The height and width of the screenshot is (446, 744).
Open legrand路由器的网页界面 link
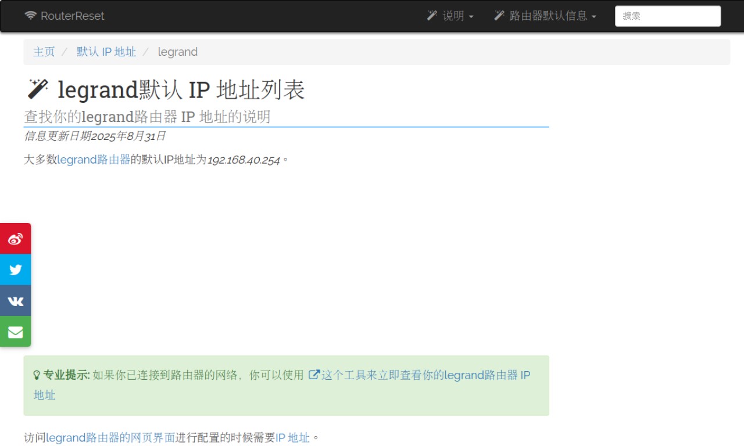110,437
